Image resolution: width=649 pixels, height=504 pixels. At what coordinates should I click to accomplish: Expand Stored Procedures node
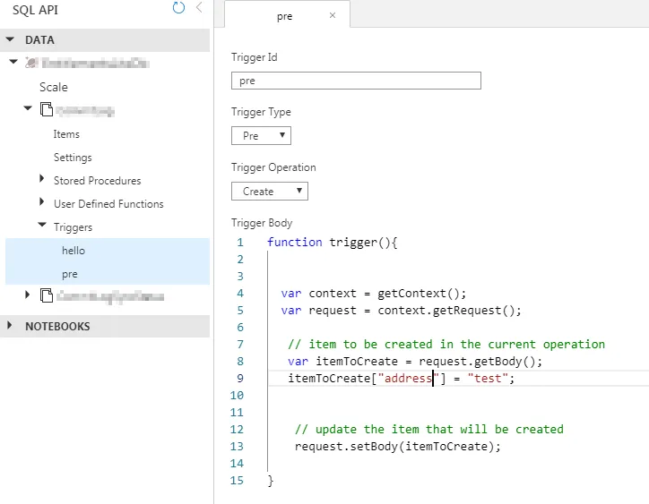(x=42, y=180)
